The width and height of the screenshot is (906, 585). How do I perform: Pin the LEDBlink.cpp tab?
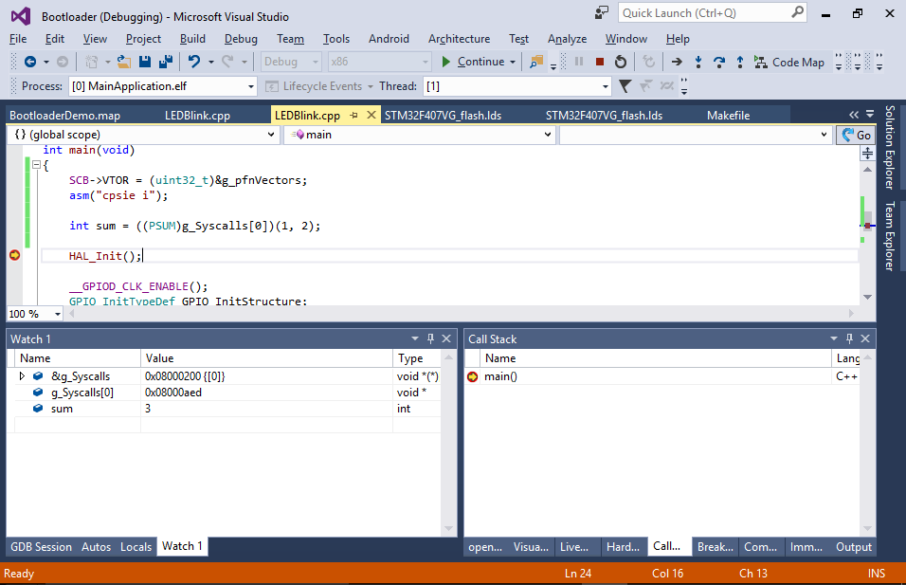coord(354,115)
